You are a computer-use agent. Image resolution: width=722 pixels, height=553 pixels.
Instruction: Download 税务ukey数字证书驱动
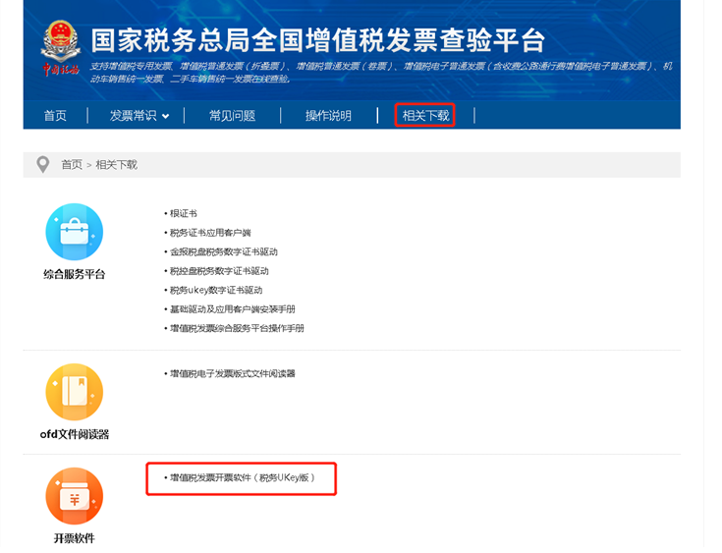216,290
